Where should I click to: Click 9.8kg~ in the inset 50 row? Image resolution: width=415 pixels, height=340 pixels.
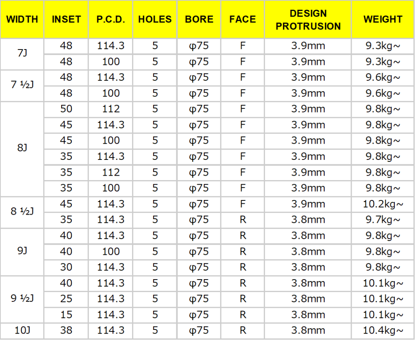(x=383, y=110)
